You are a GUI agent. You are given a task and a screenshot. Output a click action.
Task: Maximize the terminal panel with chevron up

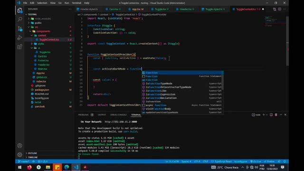click(281, 115)
